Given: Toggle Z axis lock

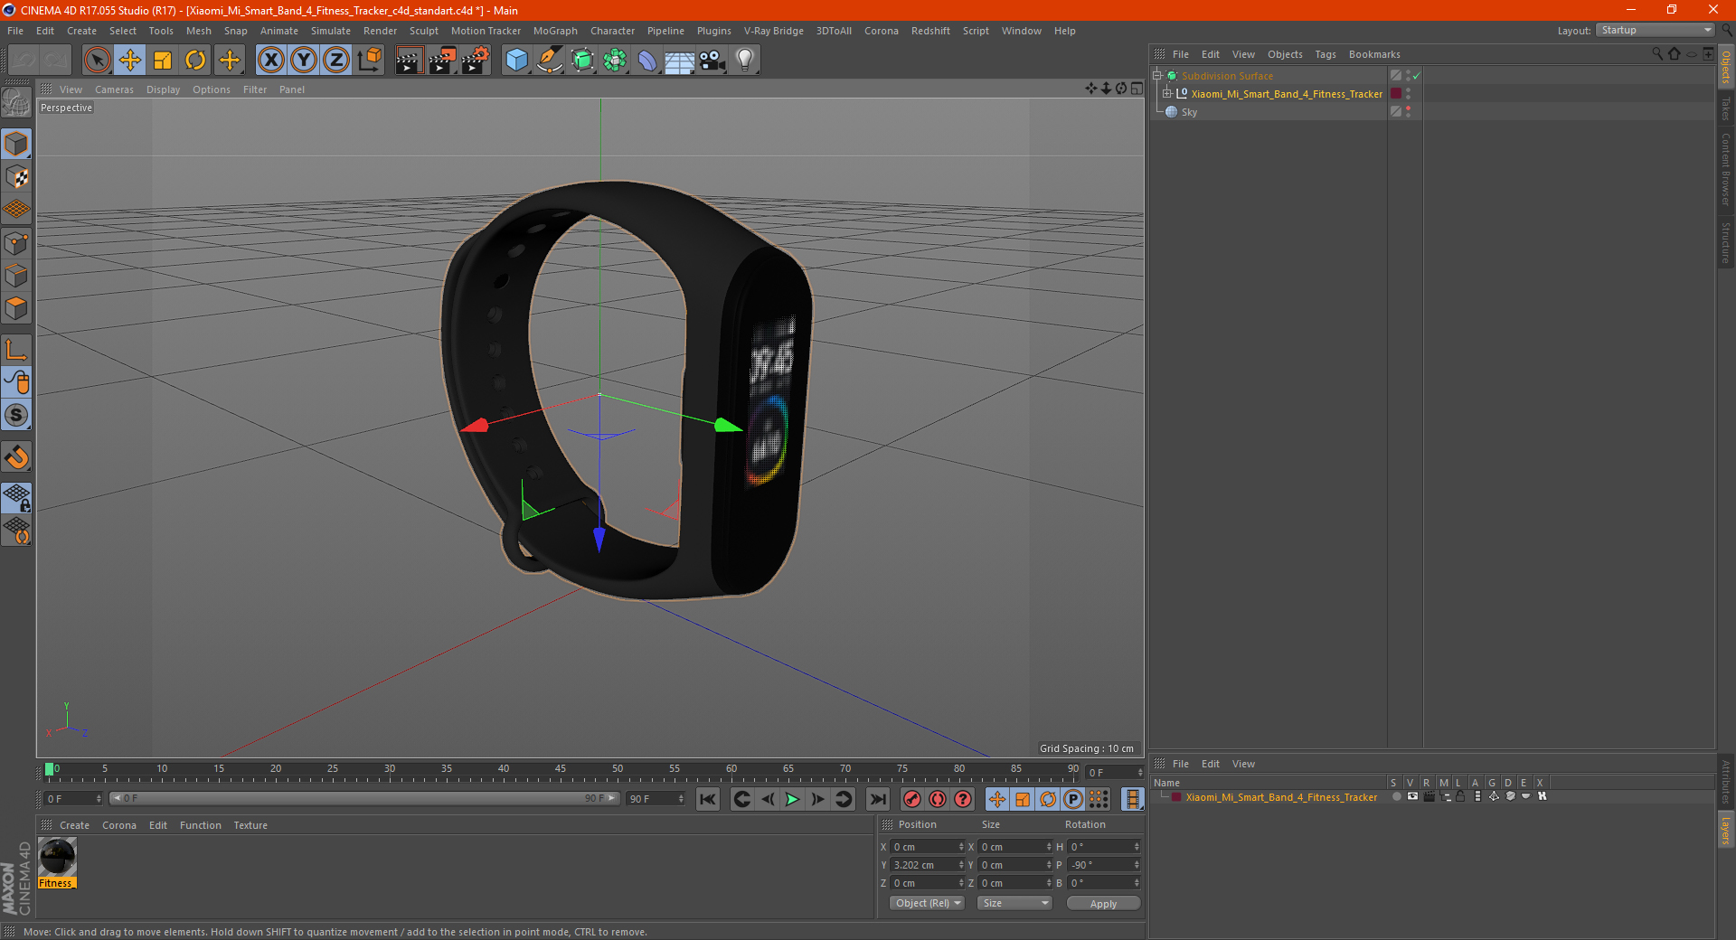Looking at the screenshot, I should (x=336, y=61).
